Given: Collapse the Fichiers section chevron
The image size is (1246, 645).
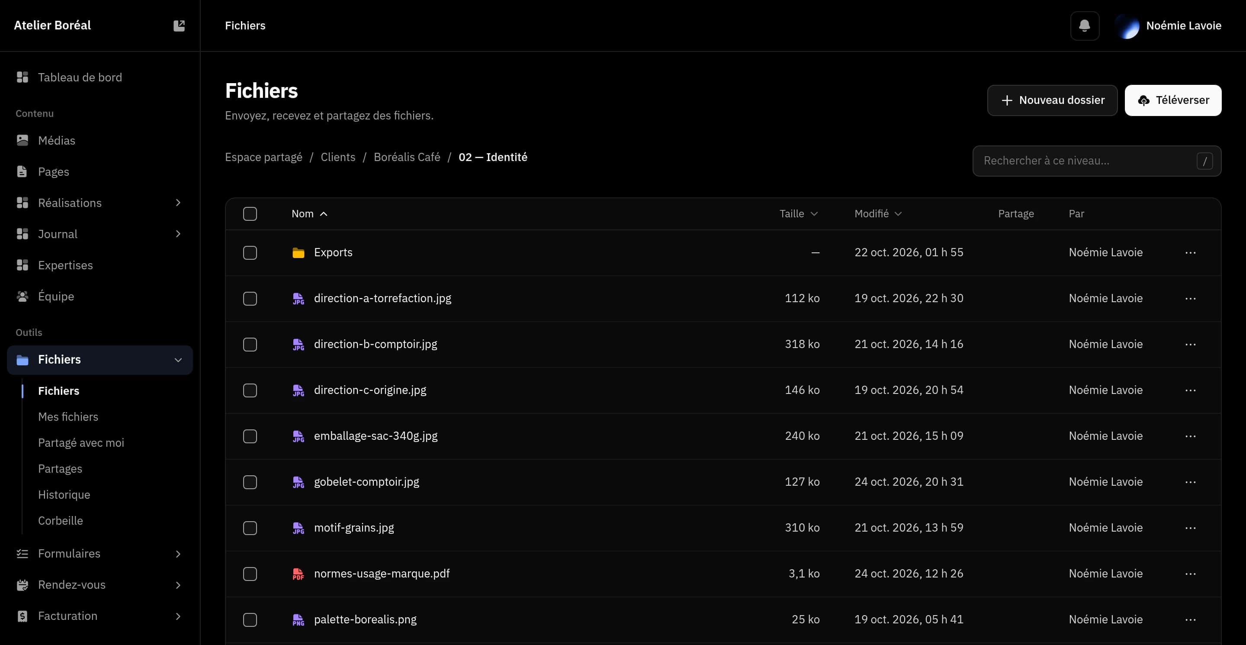Looking at the screenshot, I should 178,360.
